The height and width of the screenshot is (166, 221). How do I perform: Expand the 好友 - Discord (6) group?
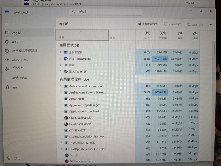60,58
